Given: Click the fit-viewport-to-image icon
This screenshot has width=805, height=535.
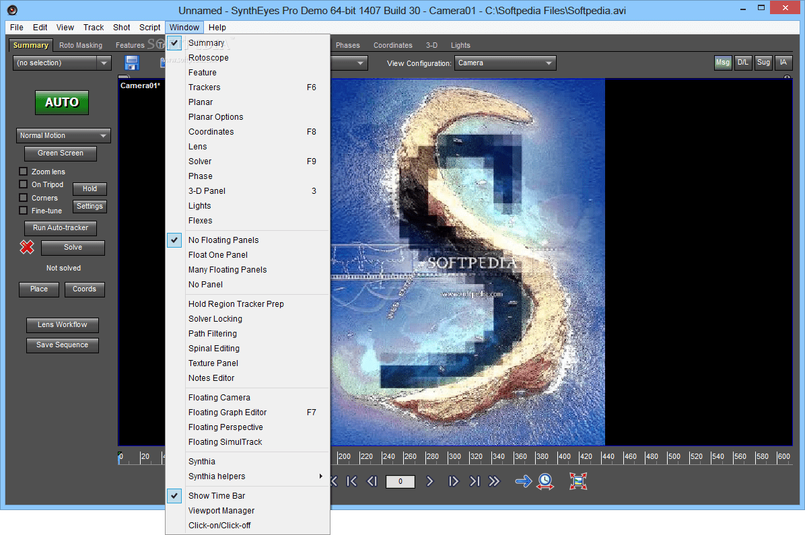Looking at the screenshot, I should coord(577,481).
